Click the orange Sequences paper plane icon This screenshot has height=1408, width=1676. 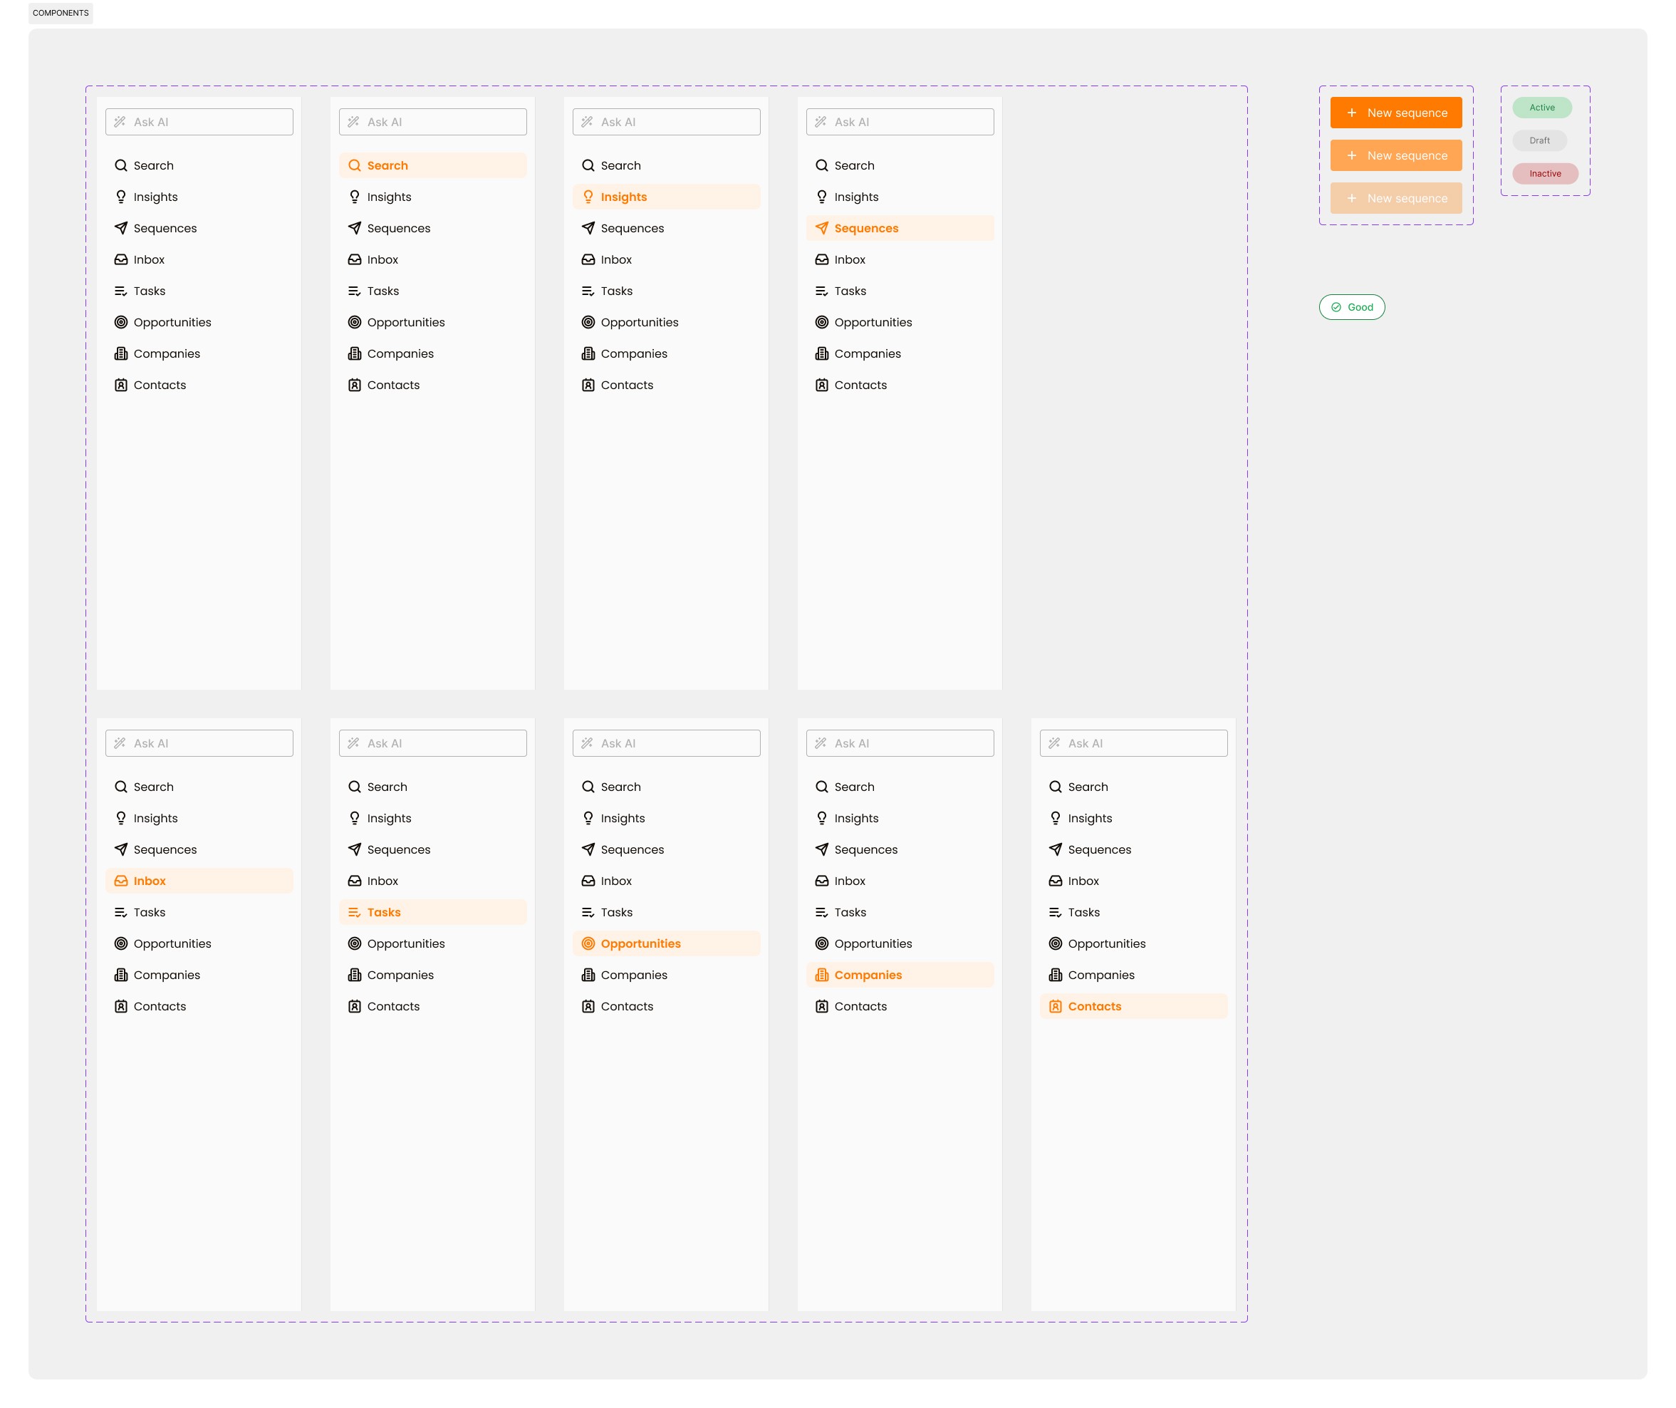pyautogui.click(x=821, y=228)
